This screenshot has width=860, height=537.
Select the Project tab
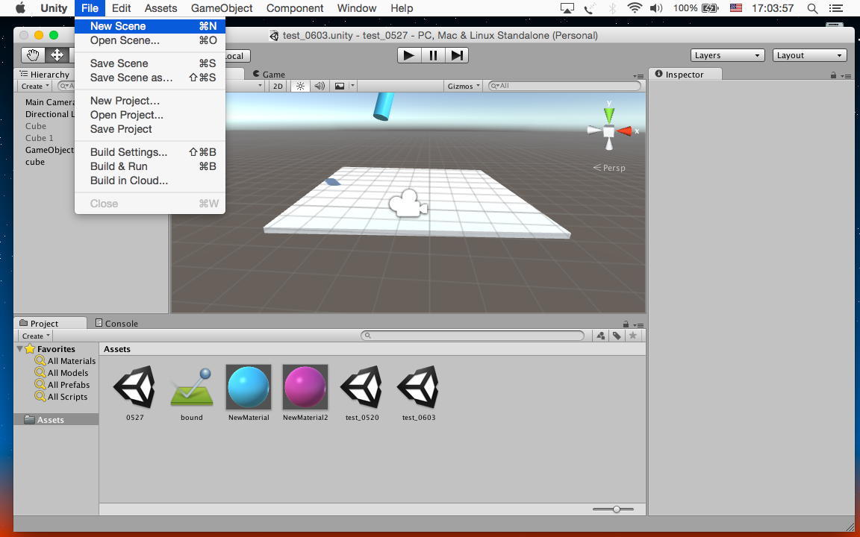tap(50, 323)
